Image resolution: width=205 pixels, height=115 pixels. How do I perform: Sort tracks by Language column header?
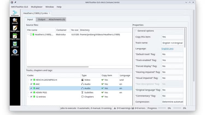[125, 75]
